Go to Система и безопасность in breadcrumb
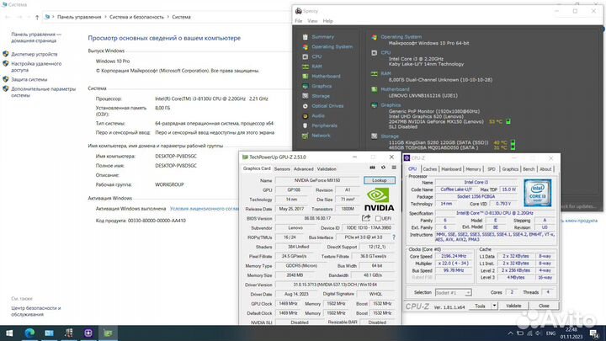This screenshot has height=341, width=606. (x=136, y=17)
